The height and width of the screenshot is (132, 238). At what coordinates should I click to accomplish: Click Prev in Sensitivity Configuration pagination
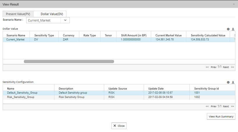click(214, 106)
